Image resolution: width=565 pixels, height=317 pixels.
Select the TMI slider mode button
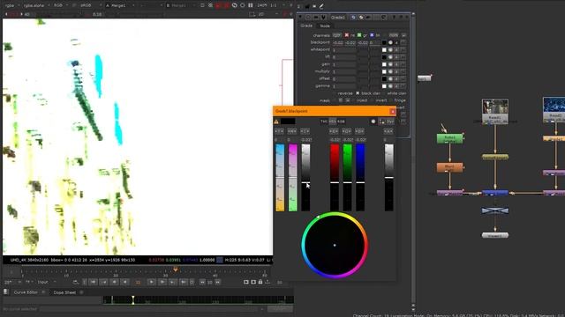click(324, 122)
